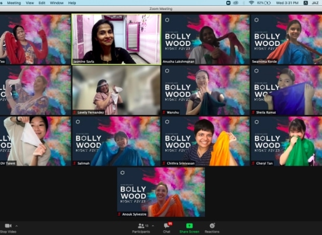Open the Window menu
Screen dimensions: 322x235
[x=57, y=3]
